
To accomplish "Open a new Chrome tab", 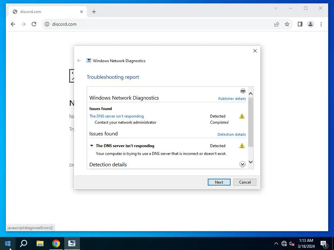I will coord(94,12).
